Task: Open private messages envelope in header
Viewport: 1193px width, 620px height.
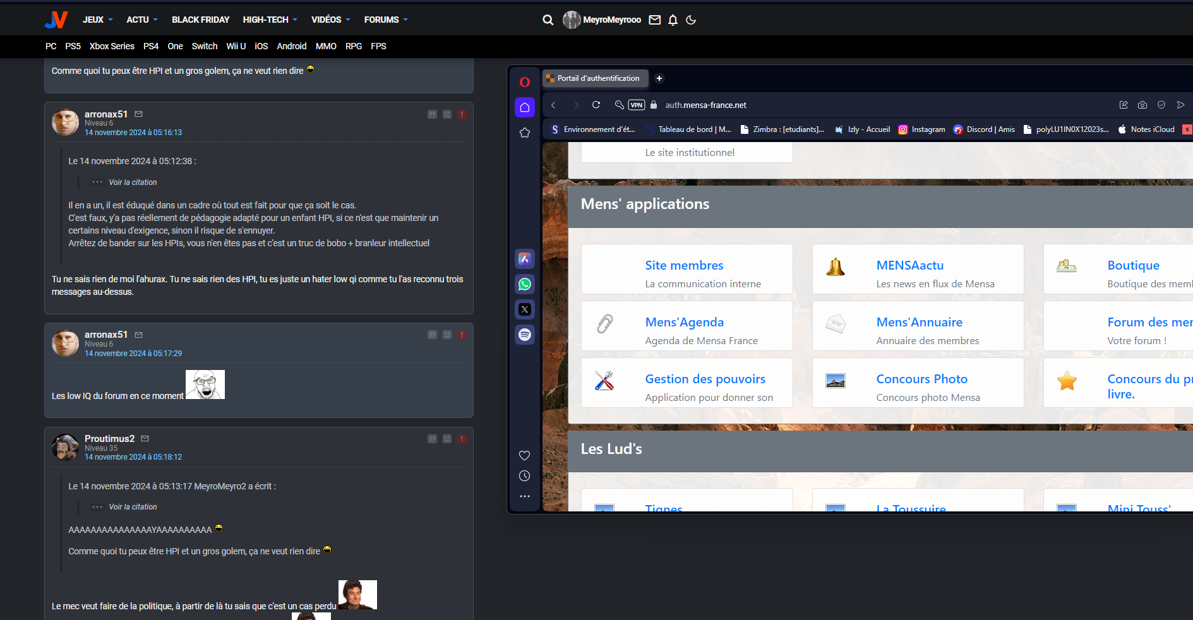Action: [655, 20]
